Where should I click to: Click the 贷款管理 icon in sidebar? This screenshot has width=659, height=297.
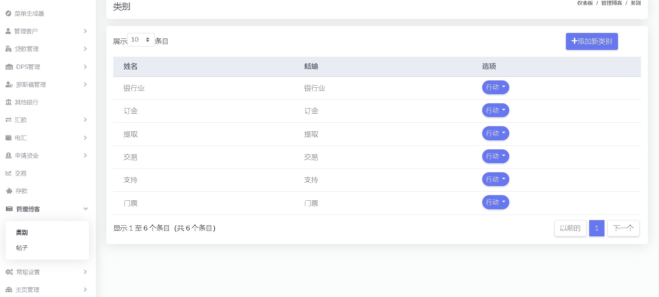[9, 49]
